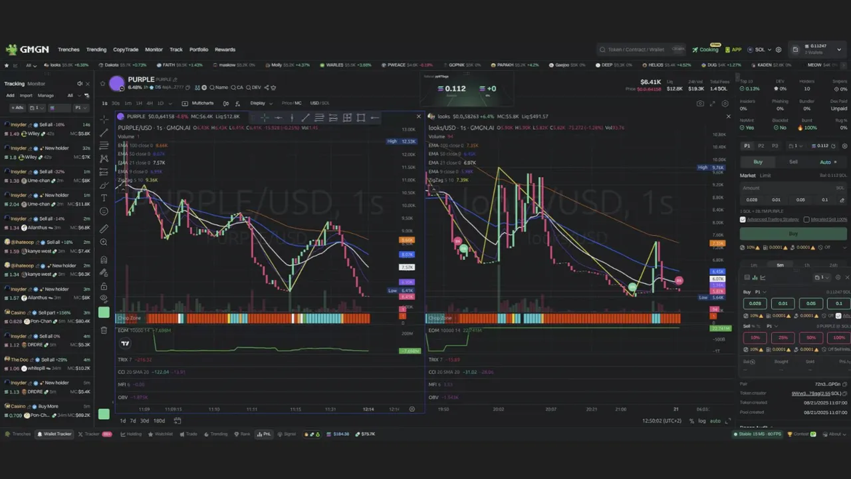Select the zoom-in magnifier tool
This screenshot has width=851, height=479.
click(x=104, y=242)
